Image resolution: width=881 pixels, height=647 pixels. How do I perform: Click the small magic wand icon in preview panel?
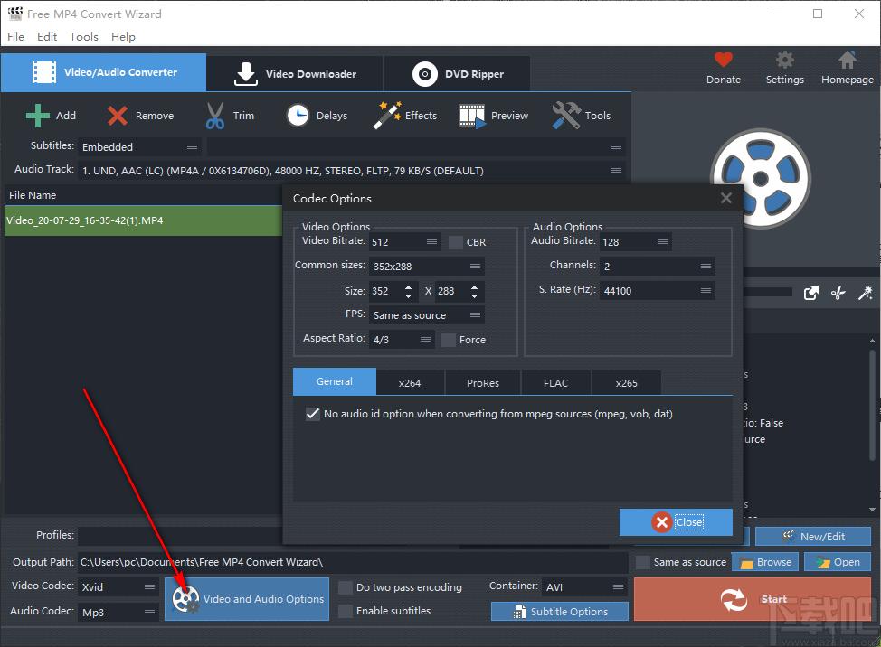[866, 293]
